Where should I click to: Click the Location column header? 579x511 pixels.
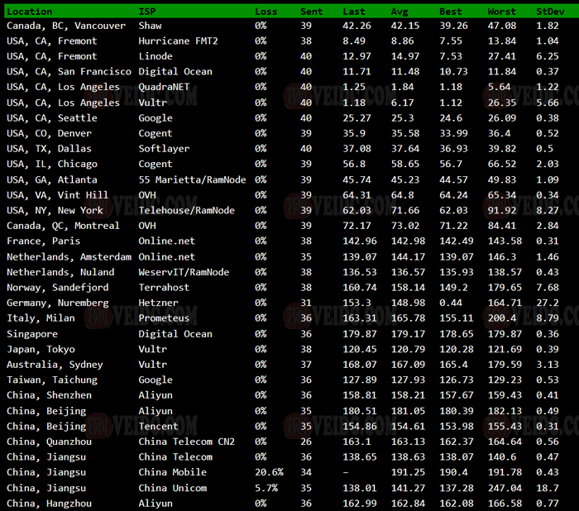coord(29,12)
